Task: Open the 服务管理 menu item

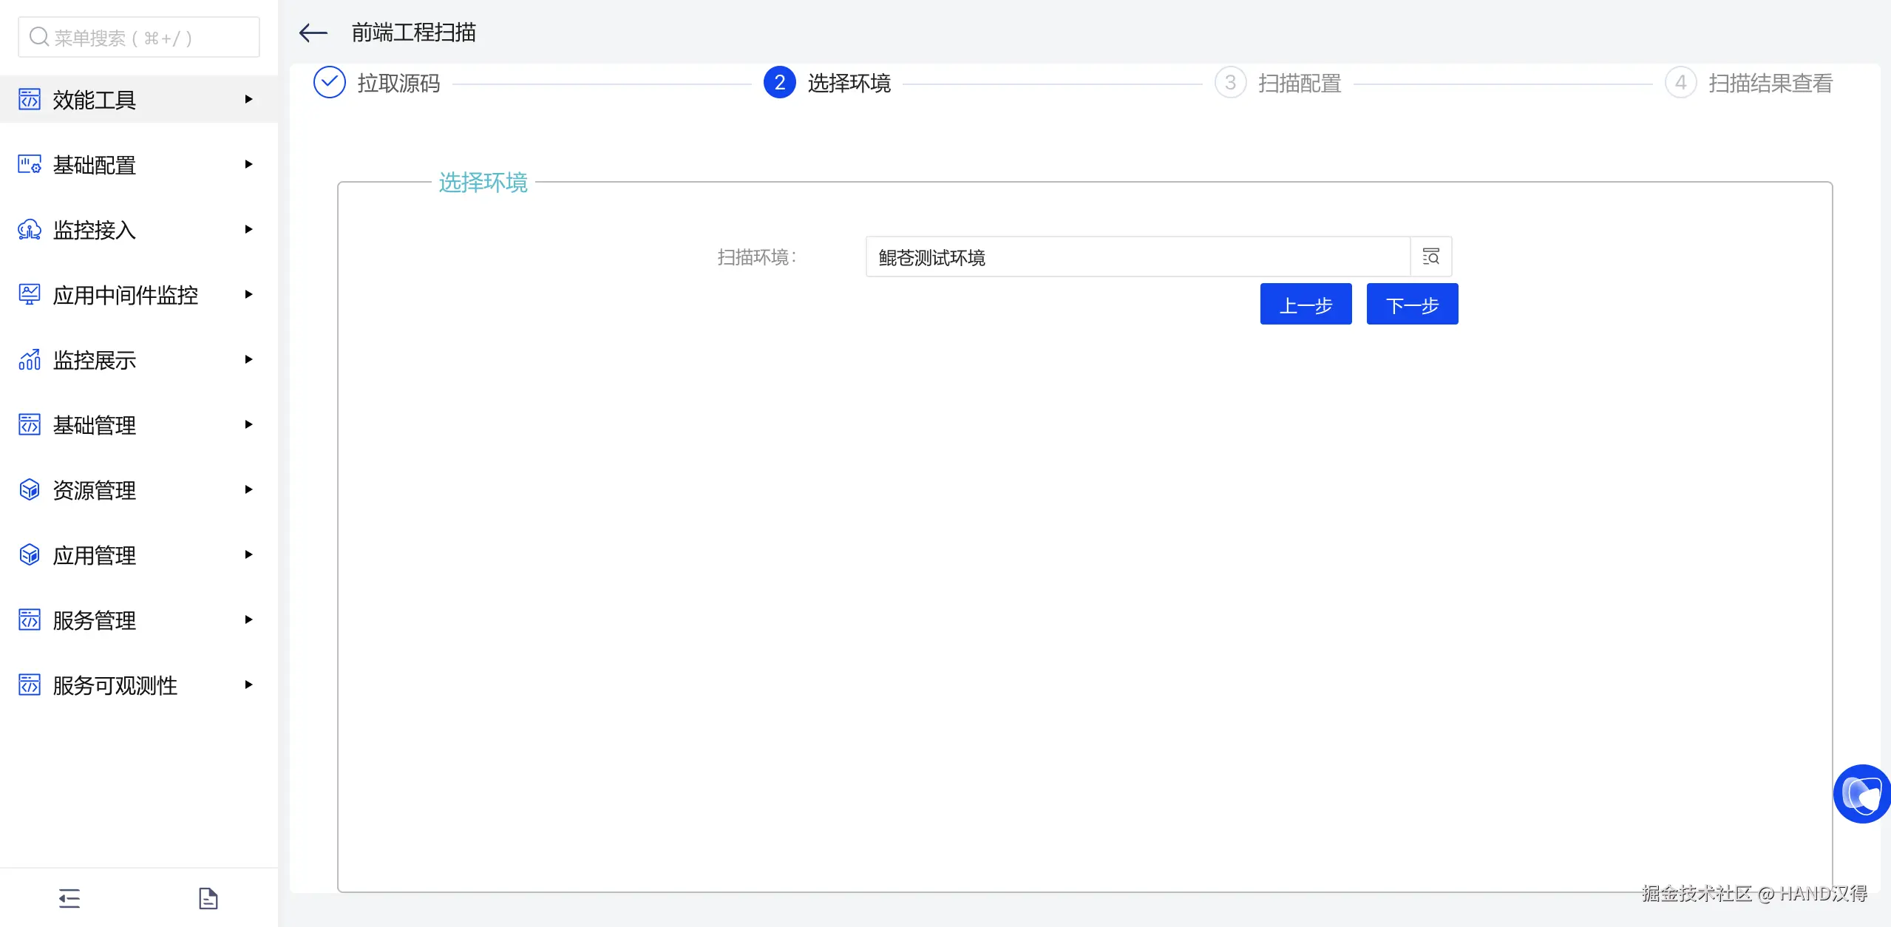Action: [x=95, y=620]
